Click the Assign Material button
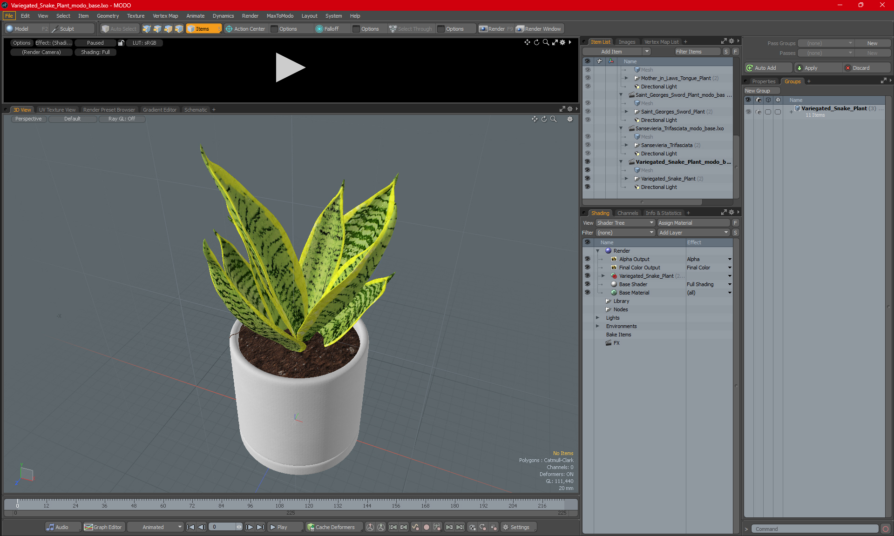This screenshot has height=536, width=894. tap(693, 223)
